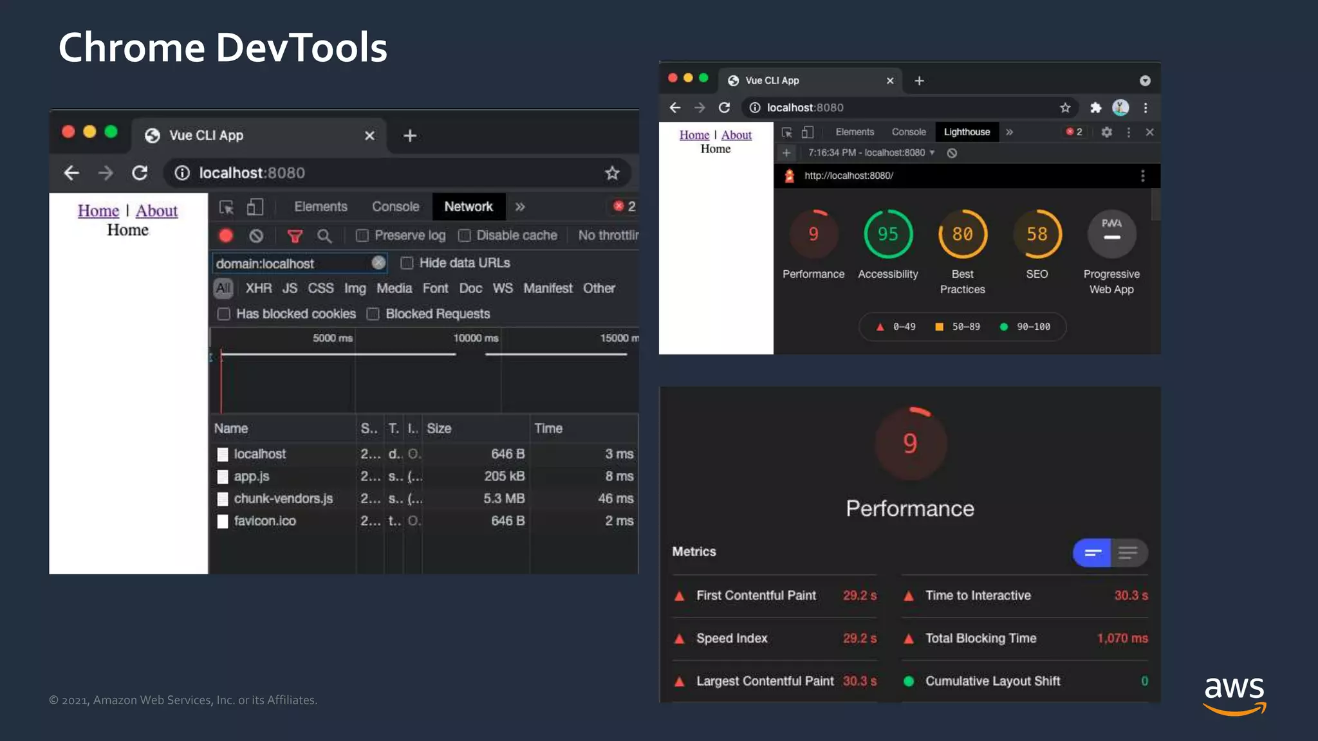1318x741 pixels.
Task: Open the Chrome menu in right browser window
Action: pyautogui.click(x=1146, y=107)
